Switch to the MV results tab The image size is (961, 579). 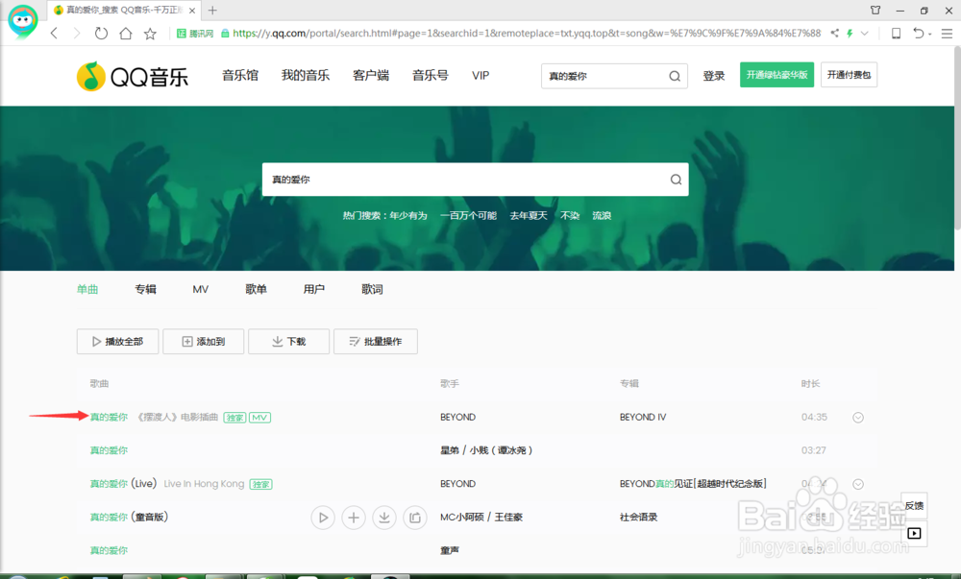201,289
